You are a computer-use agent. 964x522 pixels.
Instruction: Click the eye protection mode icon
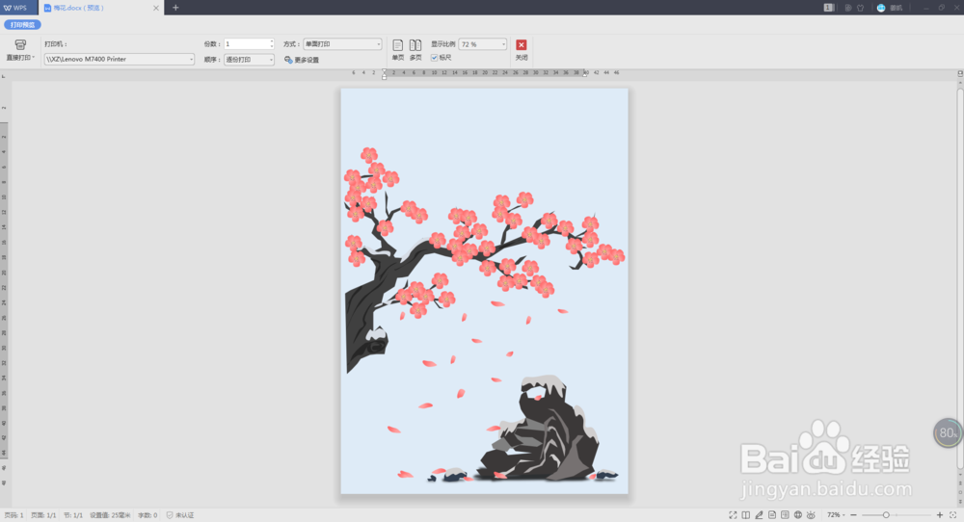(x=811, y=515)
